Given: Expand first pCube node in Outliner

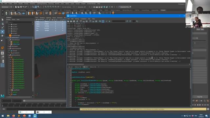Looking at the screenshot, I should [x=10, y=25].
